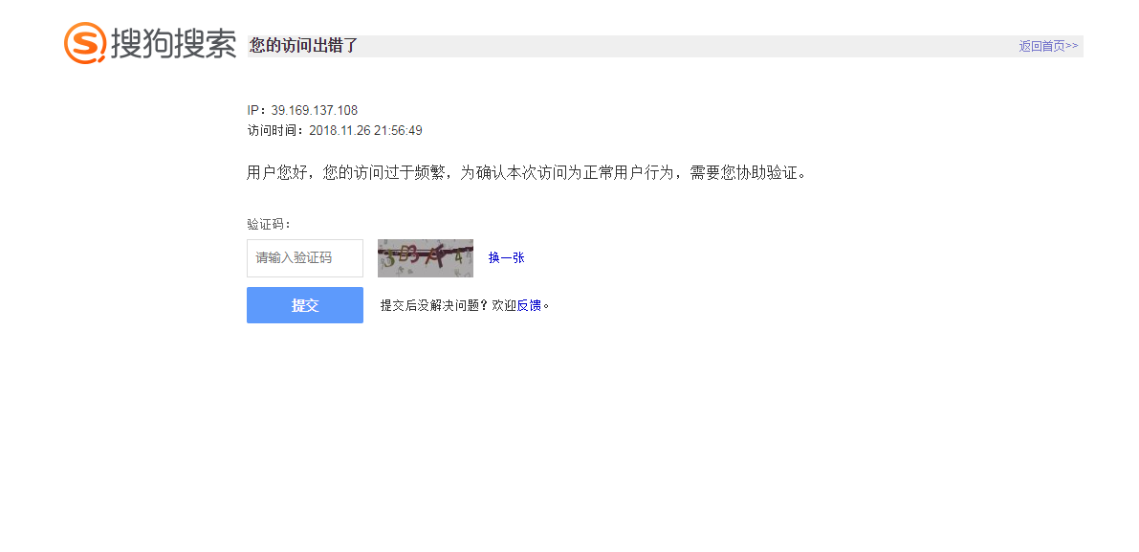Click the empty gray header bar area
Viewport: 1139px width, 552px height.
click(x=690, y=46)
